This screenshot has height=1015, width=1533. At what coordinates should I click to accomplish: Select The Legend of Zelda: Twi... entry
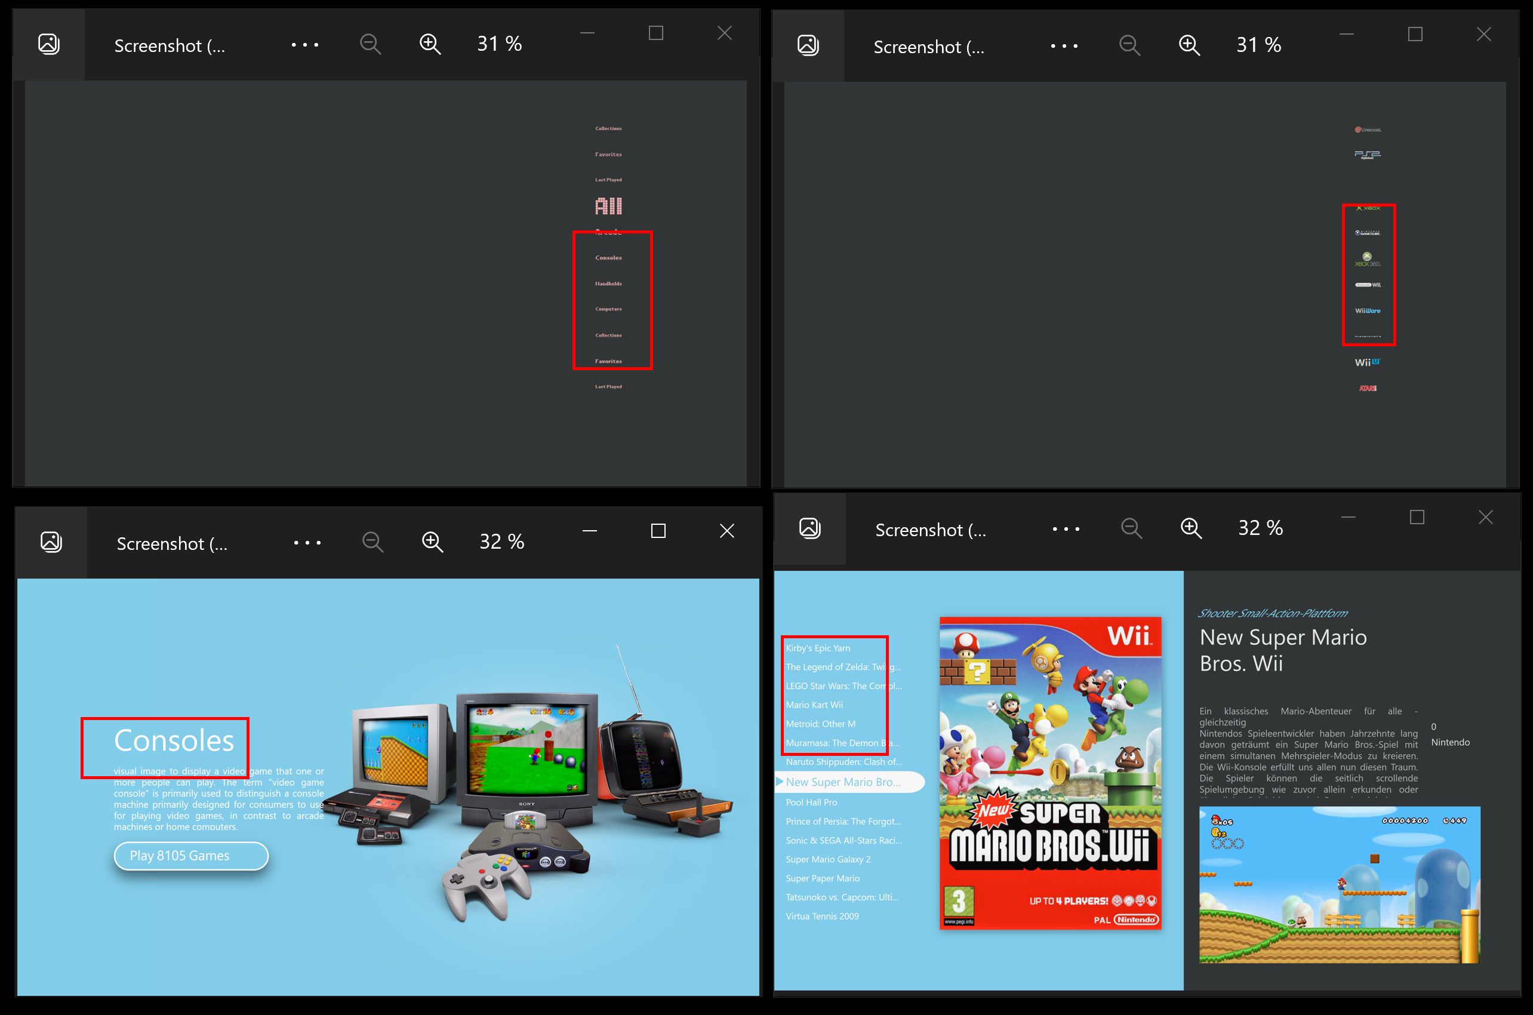click(843, 667)
